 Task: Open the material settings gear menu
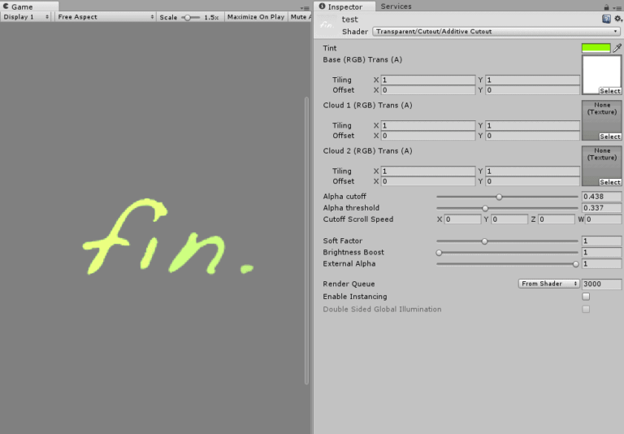[617, 19]
